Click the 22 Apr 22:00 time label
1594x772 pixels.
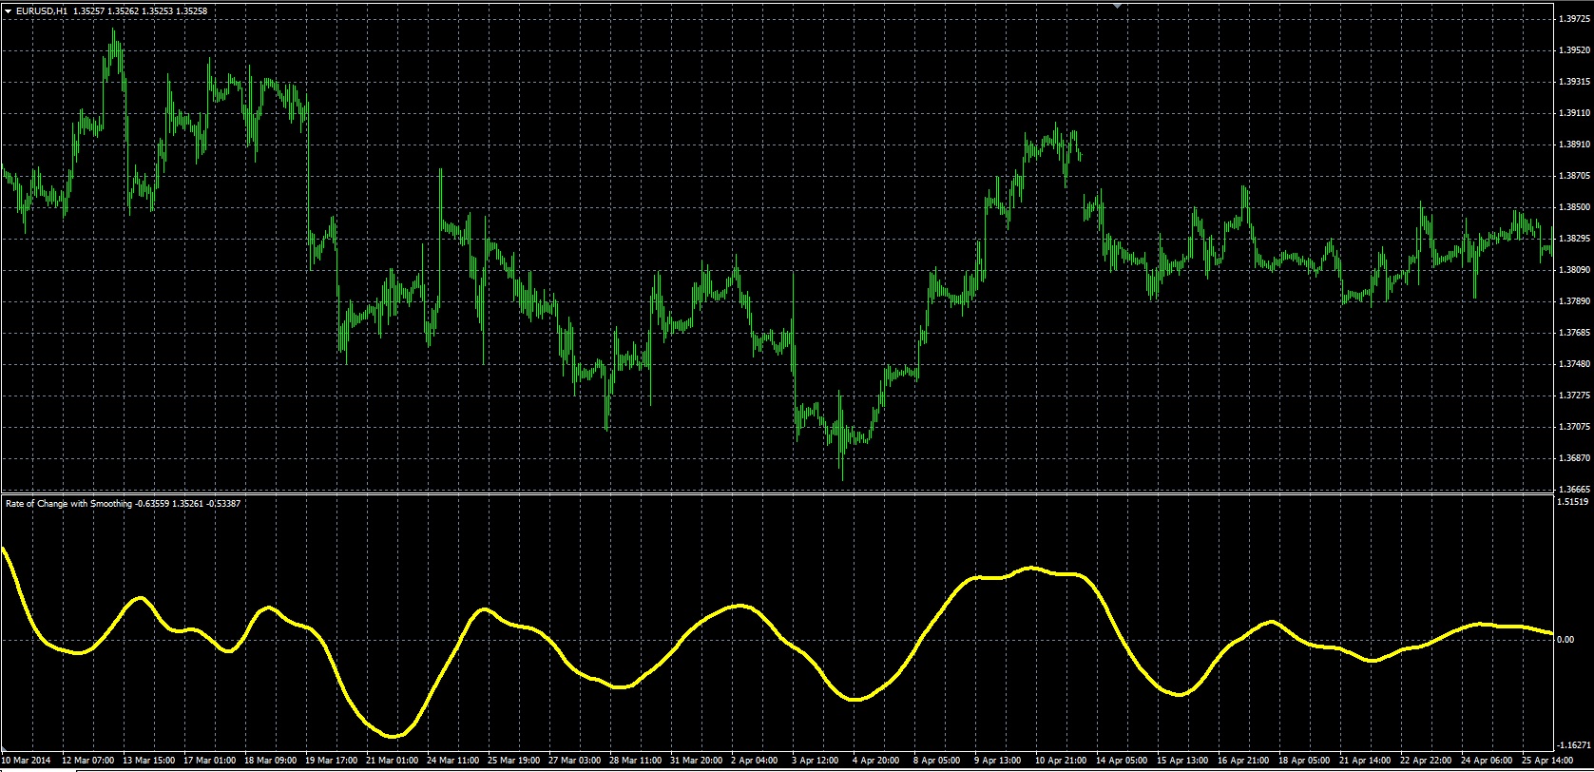pyautogui.click(x=1426, y=761)
